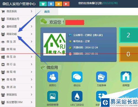Image resolution: width=138 pixels, height=107 pixels.
Task: Click the 万能表单 label
Action: click(x=101, y=85)
